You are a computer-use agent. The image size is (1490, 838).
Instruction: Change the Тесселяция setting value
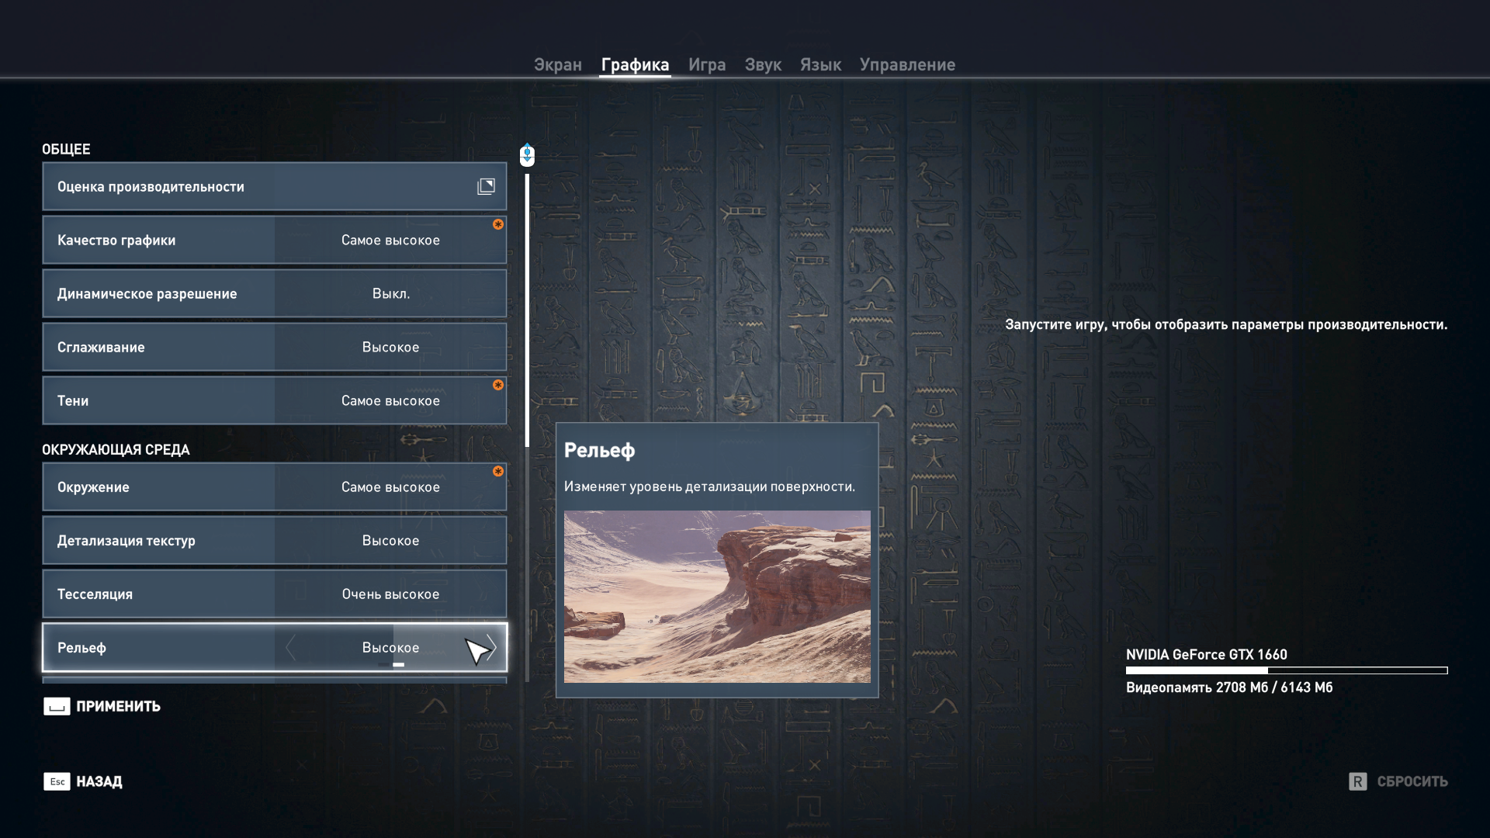click(x=390, y=594)
